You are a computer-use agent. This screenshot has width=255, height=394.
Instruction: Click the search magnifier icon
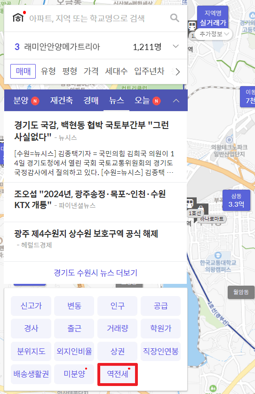pyautogui.click(x=175, y=18)
